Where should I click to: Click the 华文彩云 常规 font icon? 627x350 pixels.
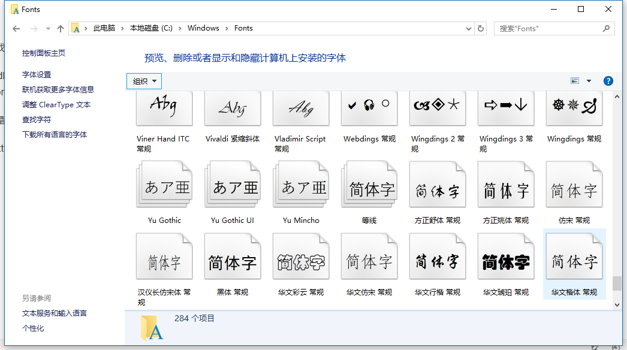[x=301, y=256]
